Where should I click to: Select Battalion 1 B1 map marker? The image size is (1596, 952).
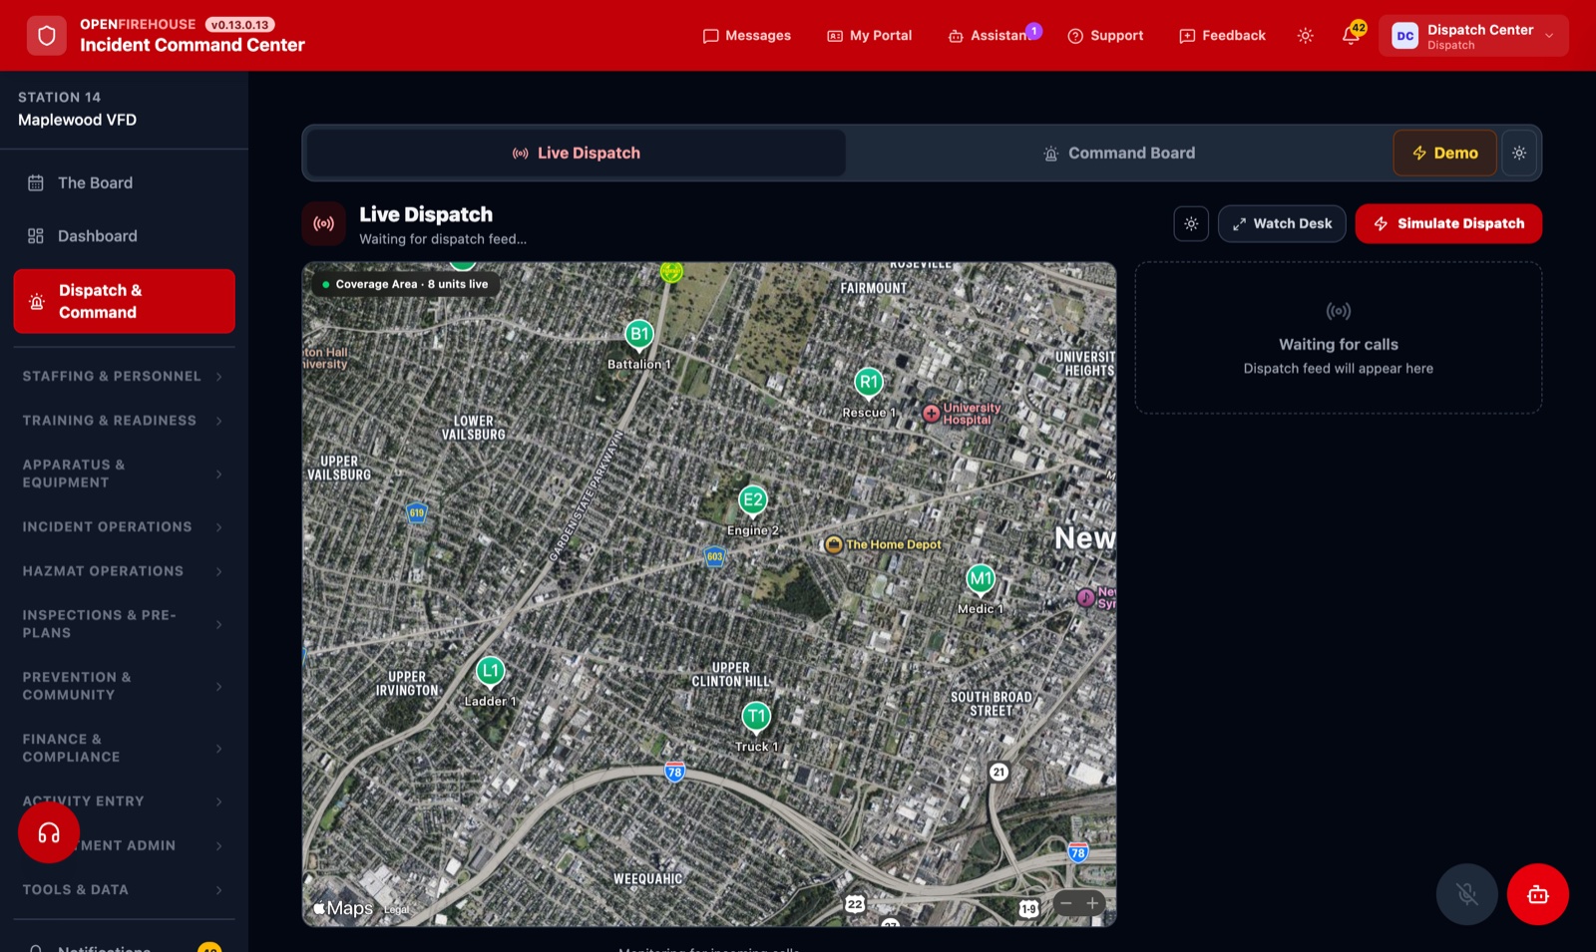point(639,335)
